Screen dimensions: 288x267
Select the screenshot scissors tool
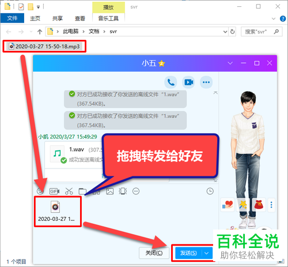69,191
